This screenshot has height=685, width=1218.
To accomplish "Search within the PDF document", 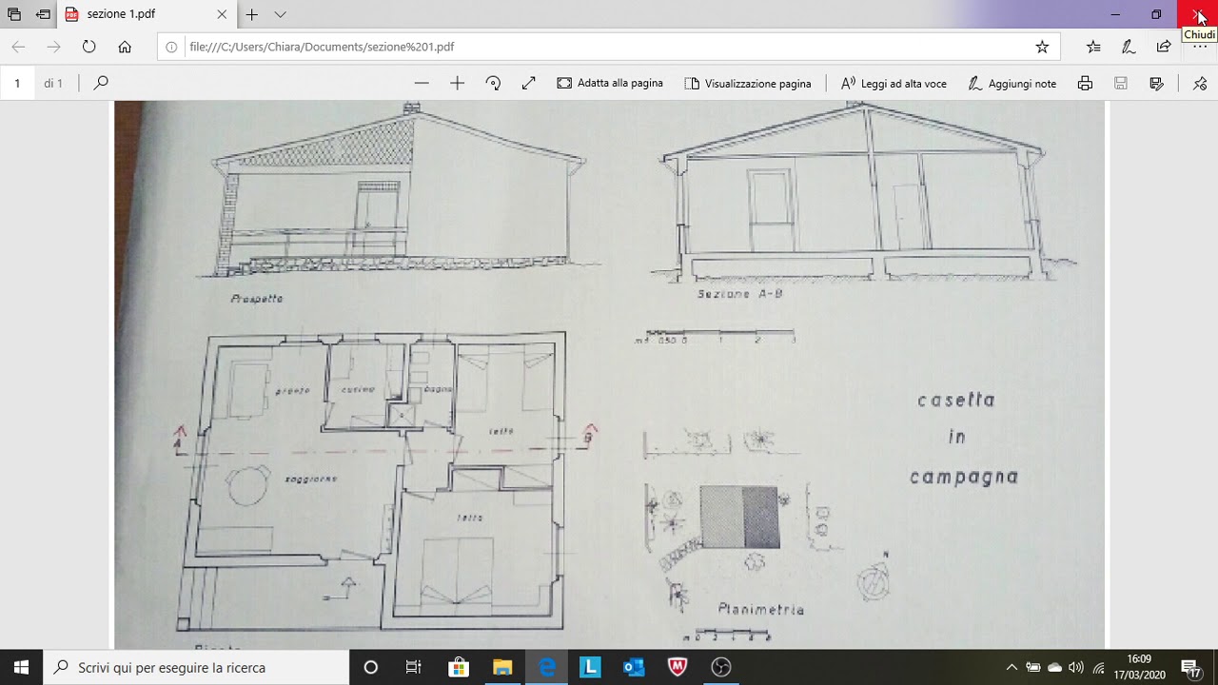I will click(101, 83).
